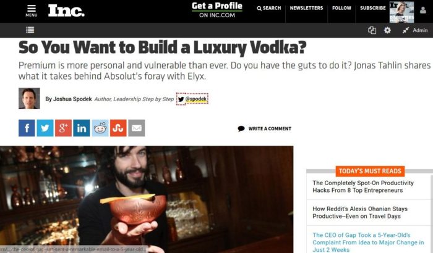Share article on Facebook

point(27,128)
